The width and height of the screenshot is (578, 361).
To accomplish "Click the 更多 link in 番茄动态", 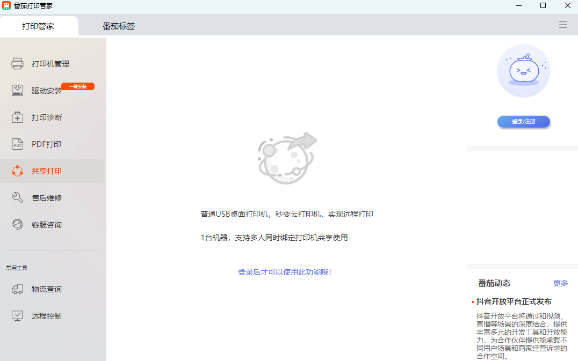I will (561, 283).
